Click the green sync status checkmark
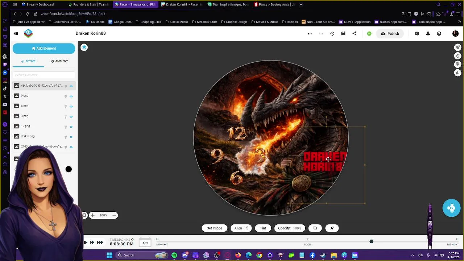The width and height of the screenshot is (464, 261). tap(369, 34)
